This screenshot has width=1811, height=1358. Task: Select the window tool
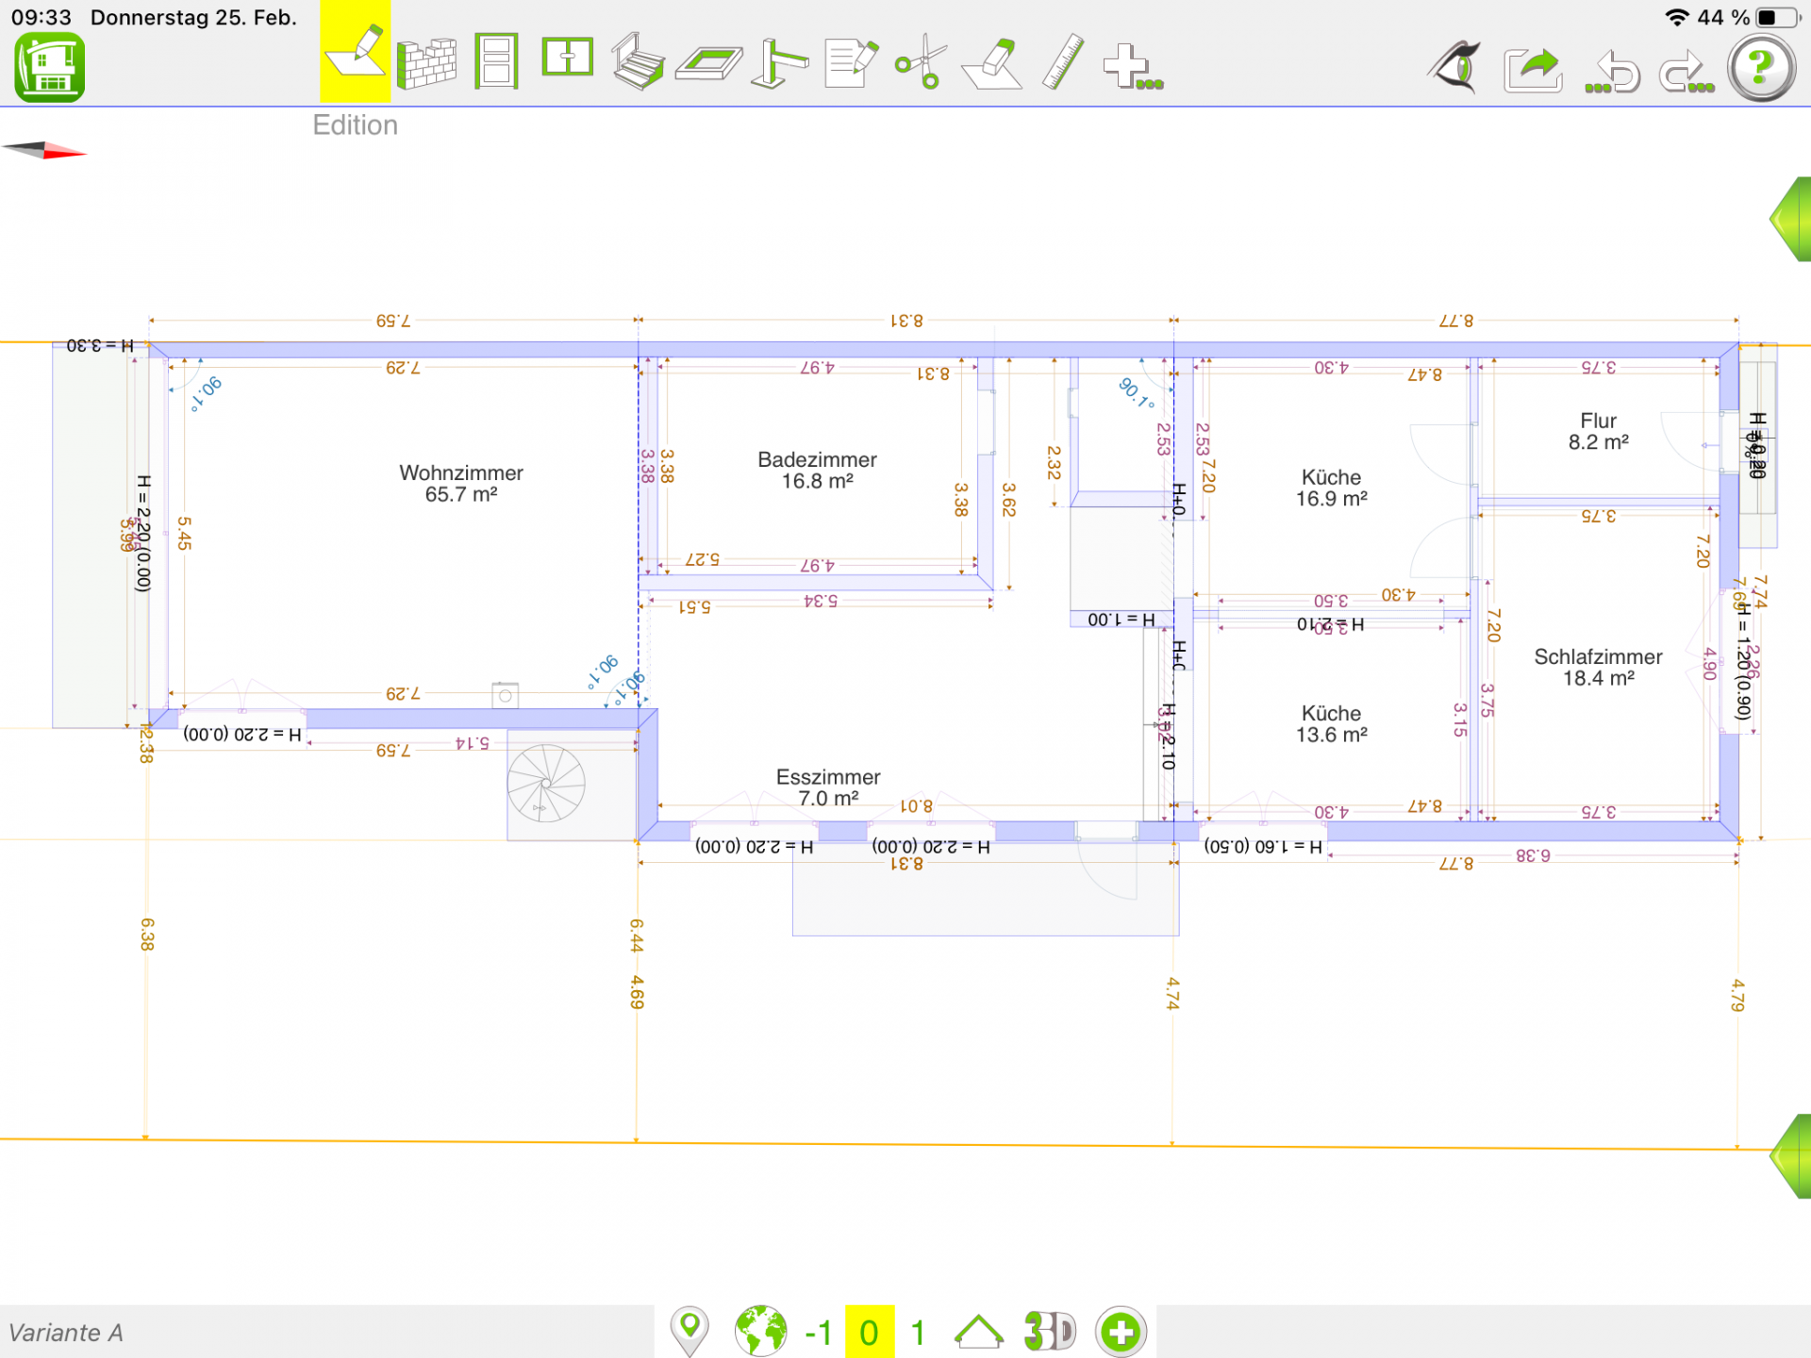coord(567,58)
